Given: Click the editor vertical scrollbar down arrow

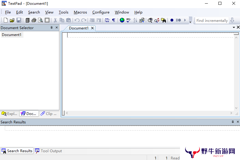Looking at the screenshot, I should click(236, 108).
